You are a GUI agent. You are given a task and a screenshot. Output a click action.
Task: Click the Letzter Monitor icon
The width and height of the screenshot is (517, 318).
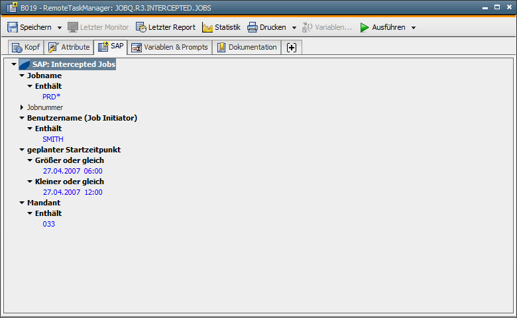click(x=73, y=27)
